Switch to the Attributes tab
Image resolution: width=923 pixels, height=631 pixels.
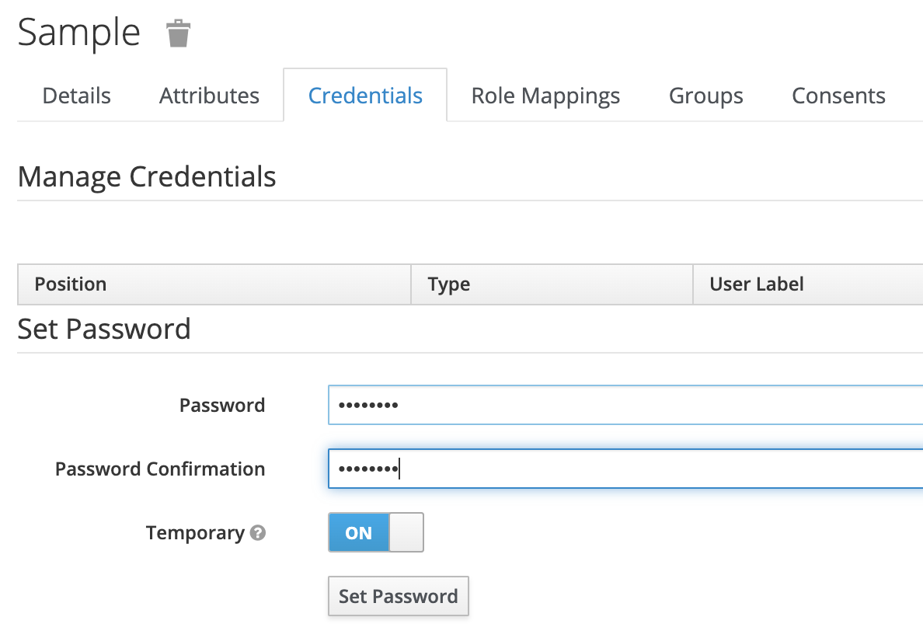click(209, 96)
